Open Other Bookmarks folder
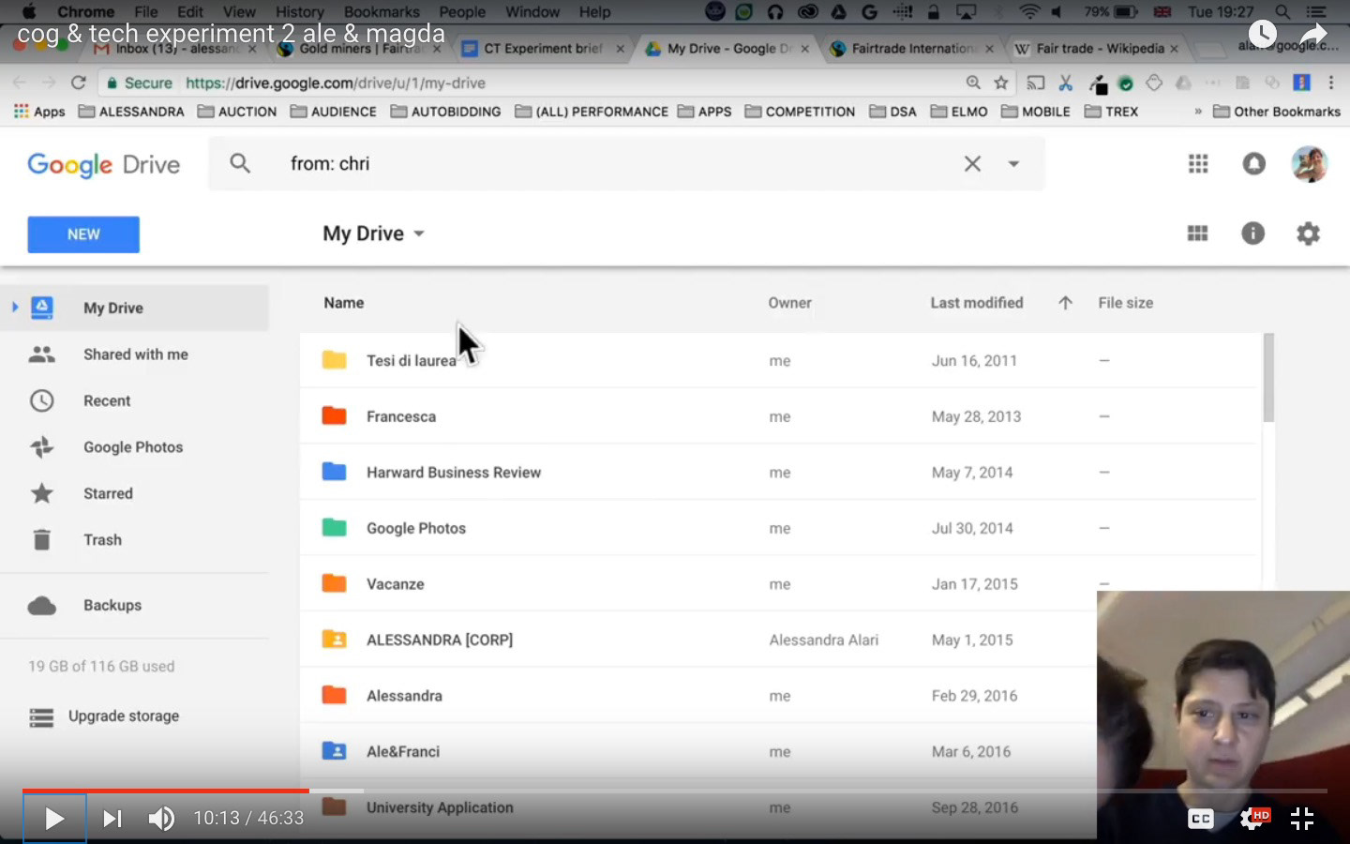Viewport: 1350px width, 844px height. [1277, 111]
